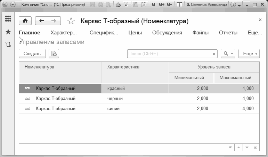
Task: Click the Print icon in title bar
Action: [x=100, y=5]
